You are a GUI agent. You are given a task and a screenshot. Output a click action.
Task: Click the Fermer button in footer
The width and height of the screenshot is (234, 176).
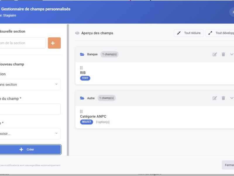[228, 165]
